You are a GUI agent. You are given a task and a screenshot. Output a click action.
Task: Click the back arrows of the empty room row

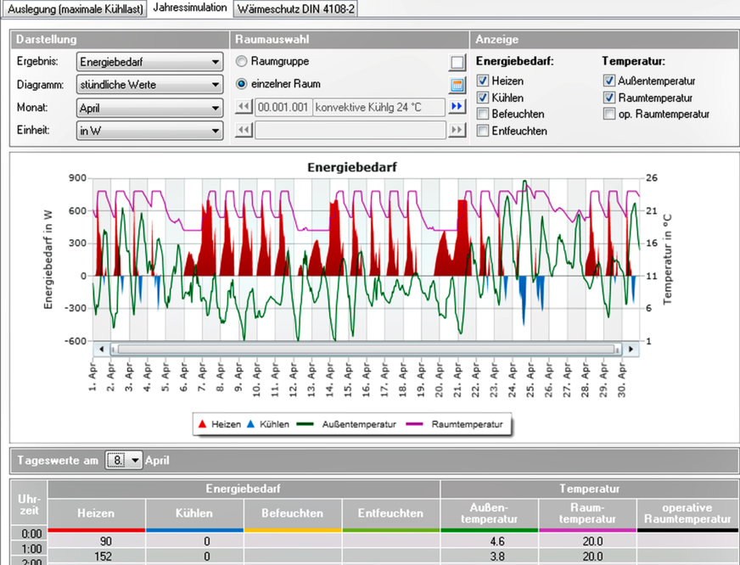pyautogui.click(x=243, y=130)
